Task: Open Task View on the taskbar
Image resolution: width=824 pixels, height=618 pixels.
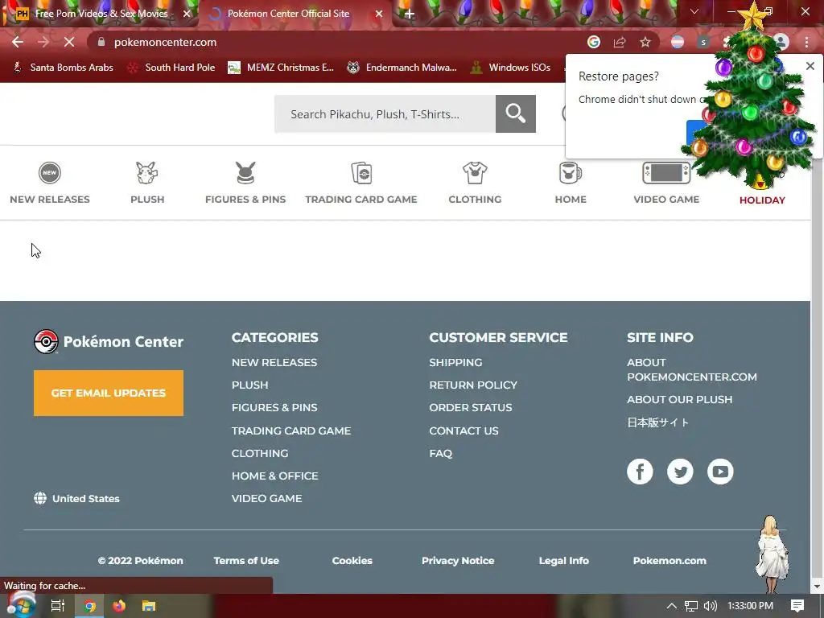Action: point(58,606)
